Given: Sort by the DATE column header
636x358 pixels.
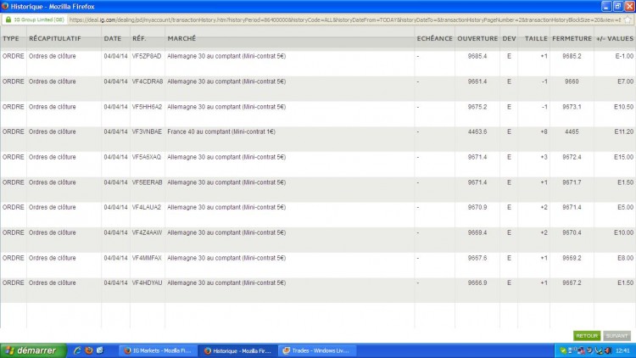Looking at the screenshot, I should click(x=112, y=38).
